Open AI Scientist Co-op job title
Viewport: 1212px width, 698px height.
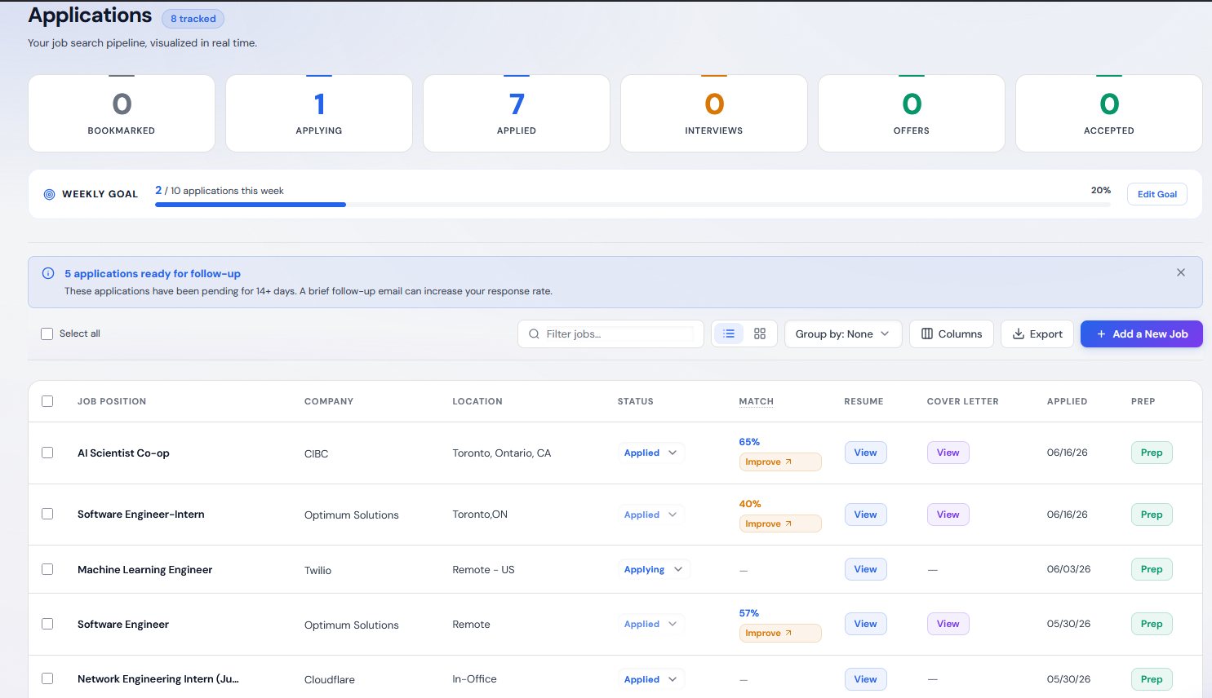123,453
